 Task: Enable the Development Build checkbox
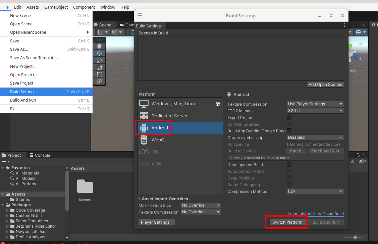click(289, 164)
